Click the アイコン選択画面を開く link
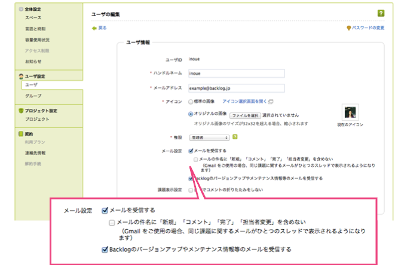This screenshot has height=265, width=395. click(x=244, y=101)
